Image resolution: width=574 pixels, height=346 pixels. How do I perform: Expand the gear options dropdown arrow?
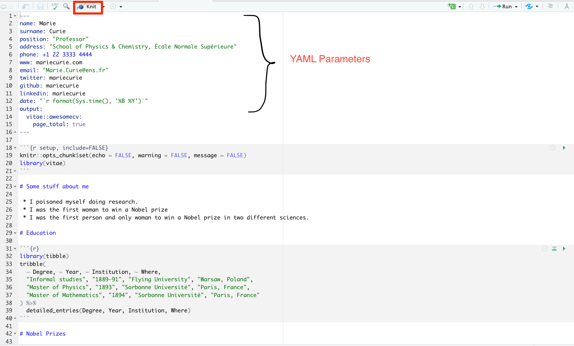pyautogui.click(x=121, y=7)
